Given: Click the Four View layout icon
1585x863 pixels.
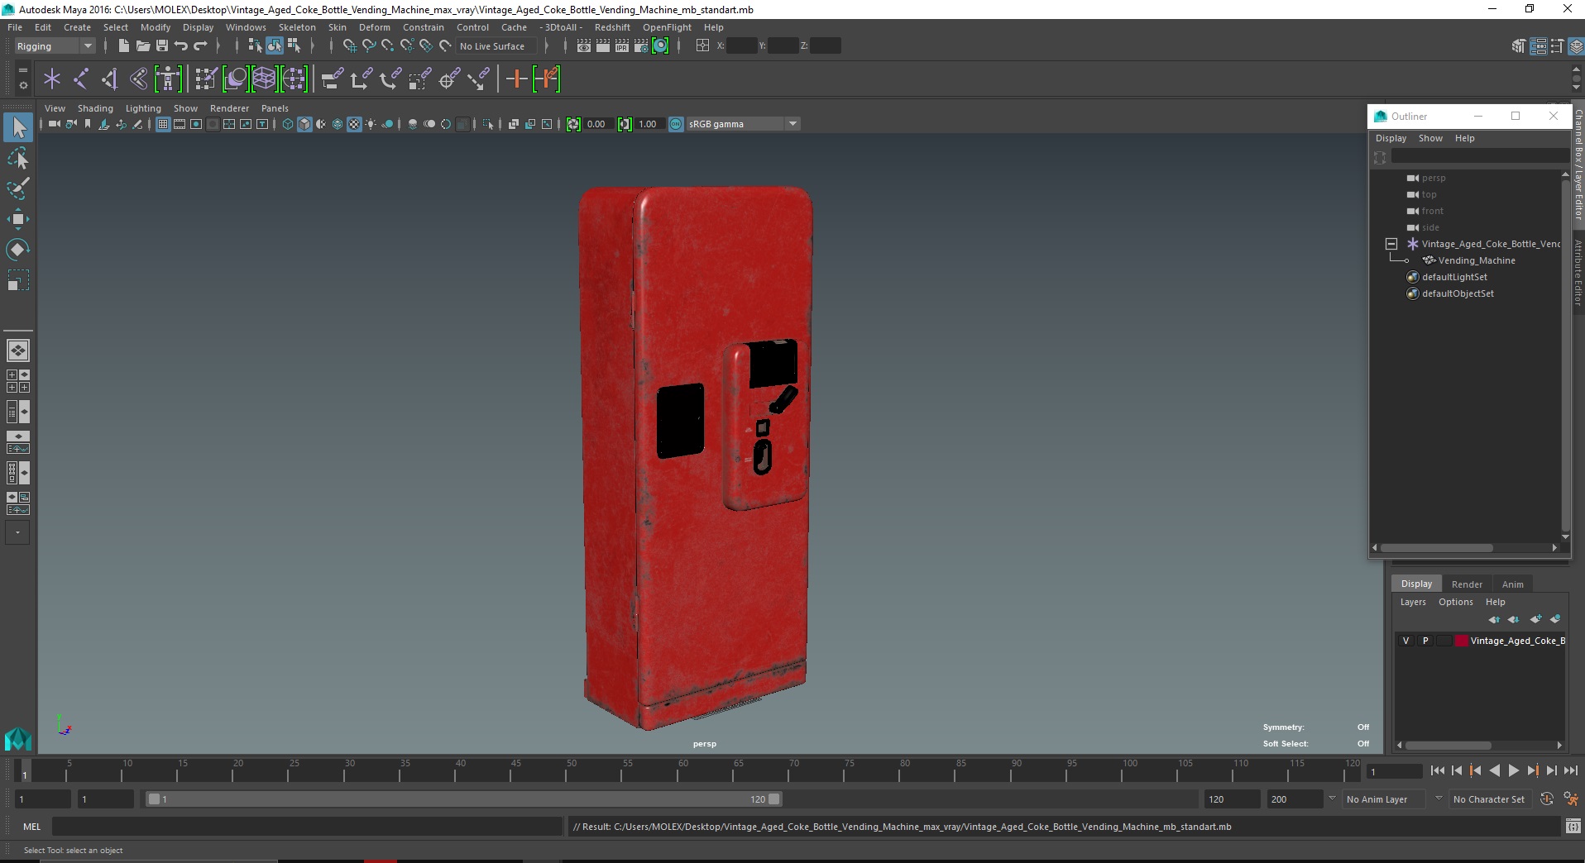Looking at the screenshot, I should tap(18, 381).
